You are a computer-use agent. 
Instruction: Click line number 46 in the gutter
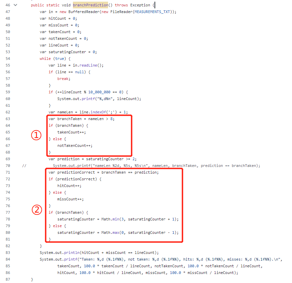click(x=8, y=5)
